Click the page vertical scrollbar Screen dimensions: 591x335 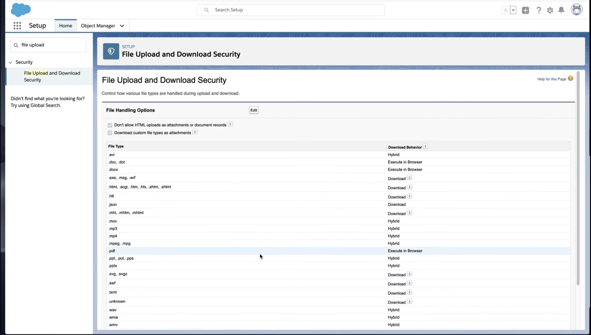578,178
